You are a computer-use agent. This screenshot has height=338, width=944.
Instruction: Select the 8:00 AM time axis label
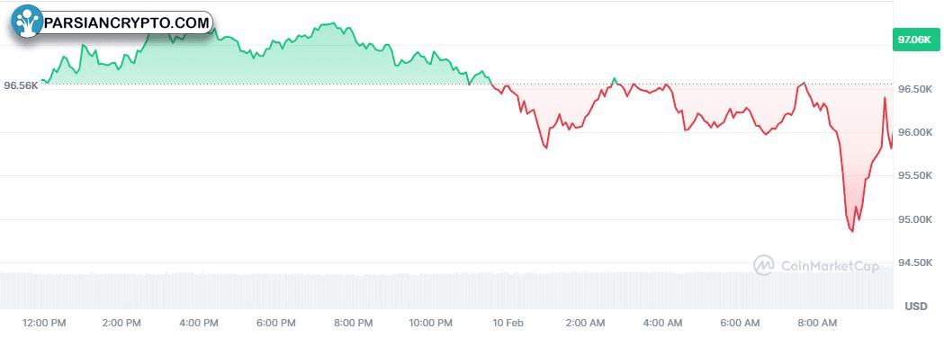(818, 324)
